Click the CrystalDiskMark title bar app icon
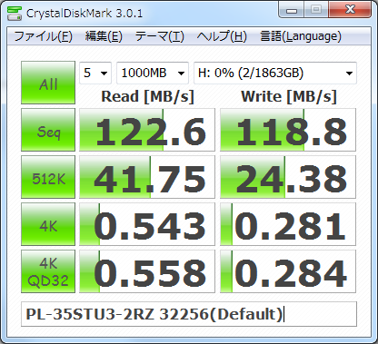This screenshot has width=378, height=344. click(x=15, y=13)
